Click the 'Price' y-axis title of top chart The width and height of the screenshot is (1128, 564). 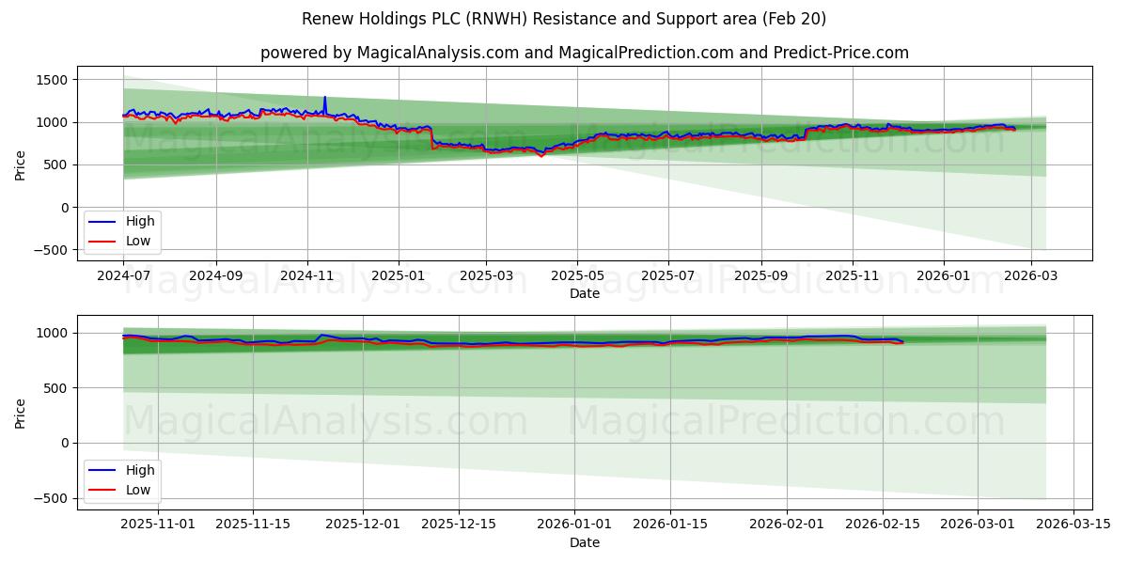21,164
